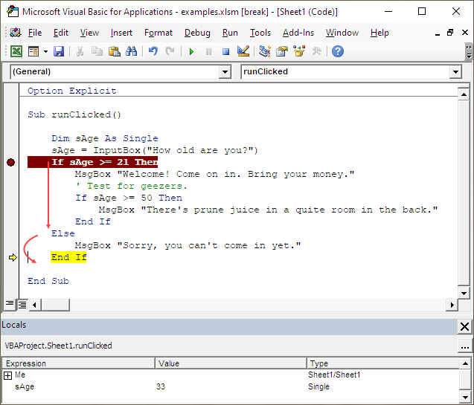Toggle Design Mode icon
Image resolution: width=474 pixels, height=405 pixels.
(243, 51)
